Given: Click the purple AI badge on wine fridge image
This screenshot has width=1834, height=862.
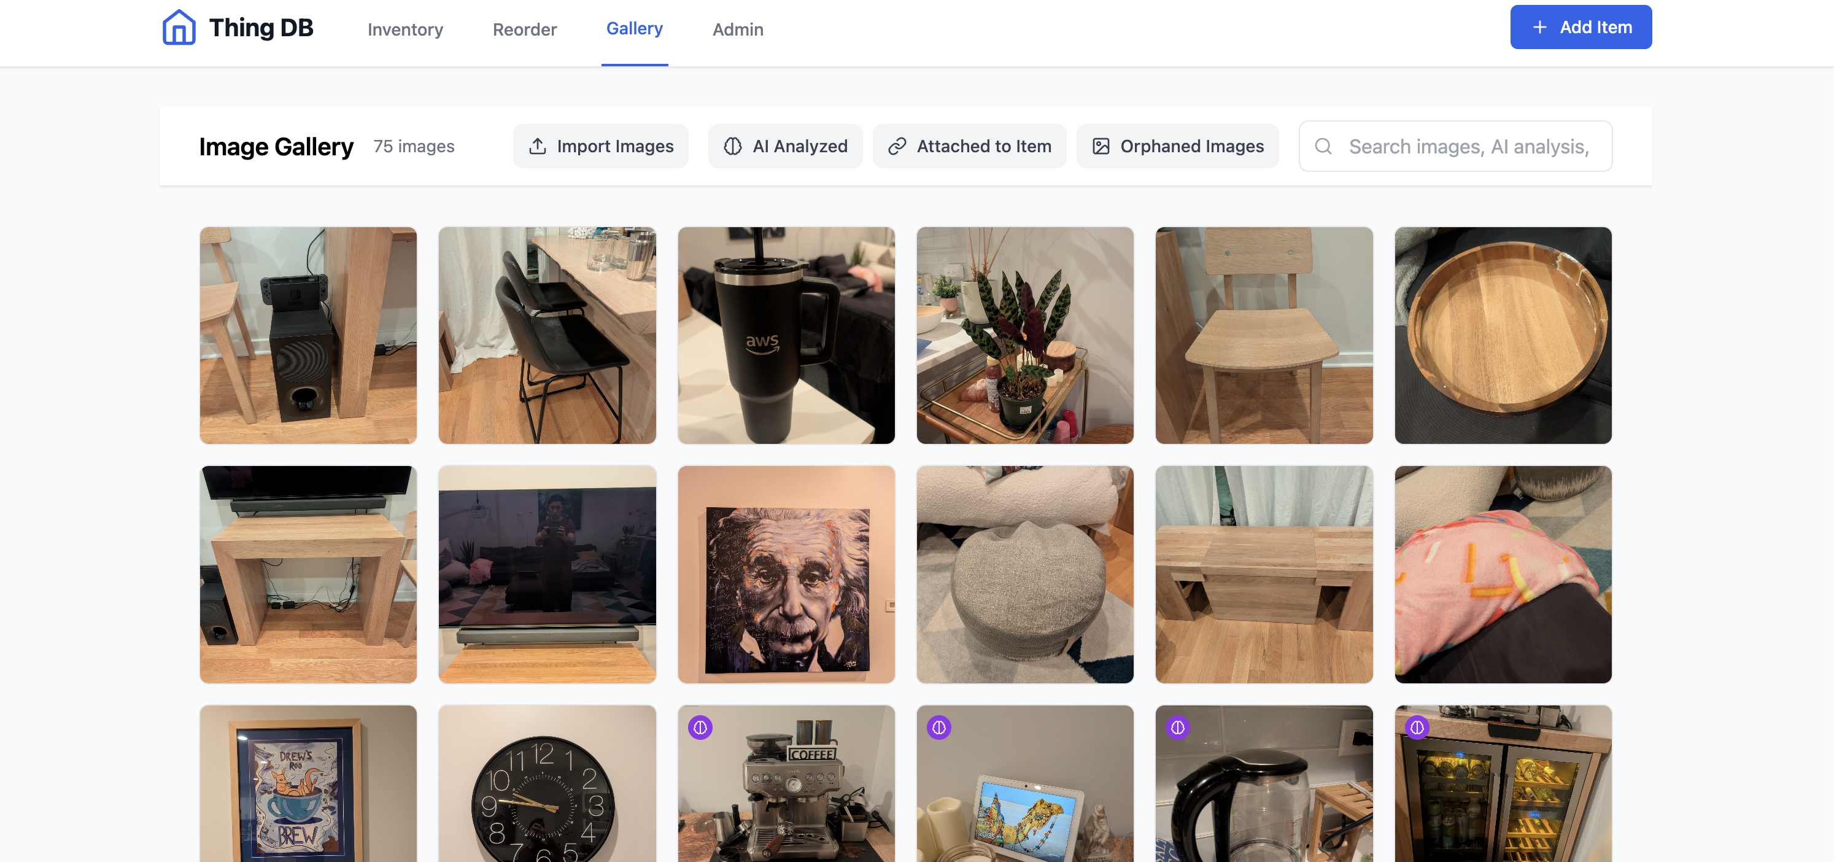Looking at the screenshot, I should tap(1417, 728).
